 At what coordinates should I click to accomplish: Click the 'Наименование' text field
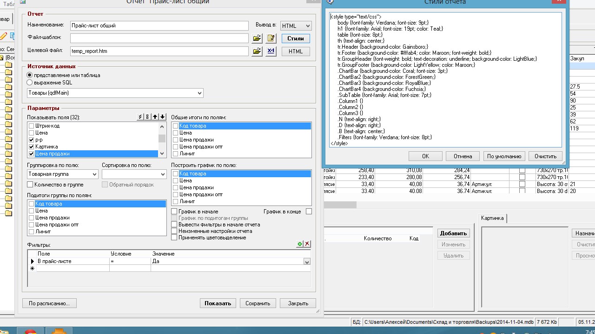point(159,26)
